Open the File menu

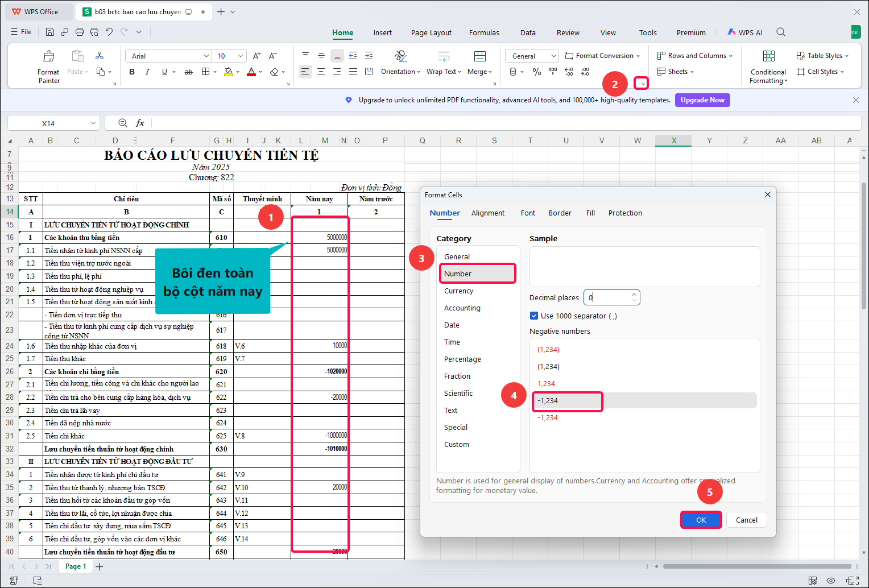click(x=21, y=32)
